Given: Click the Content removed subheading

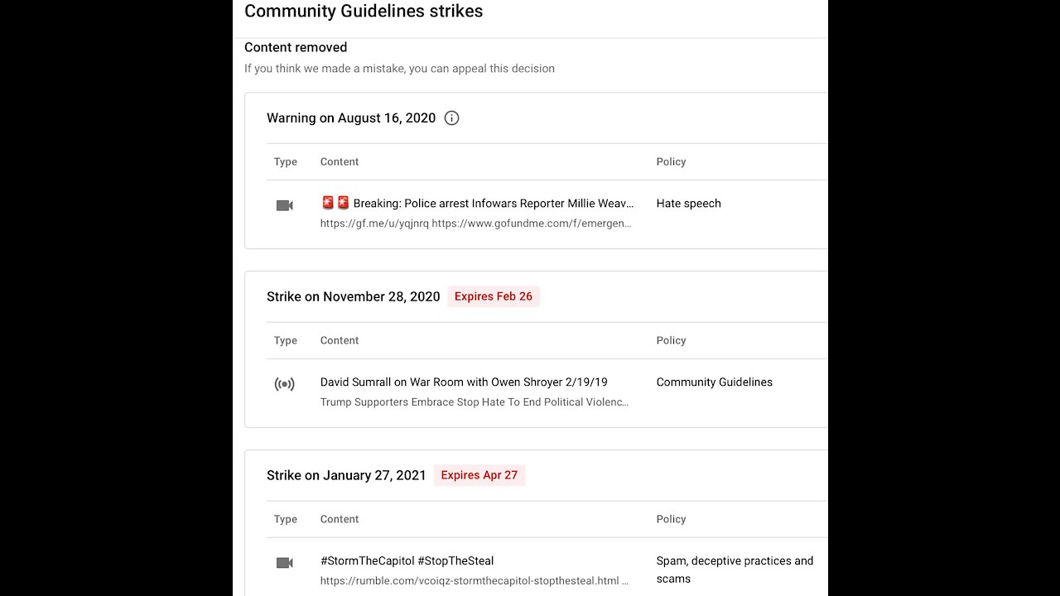Looking at the screenshot, I should (x=296, y=47).
